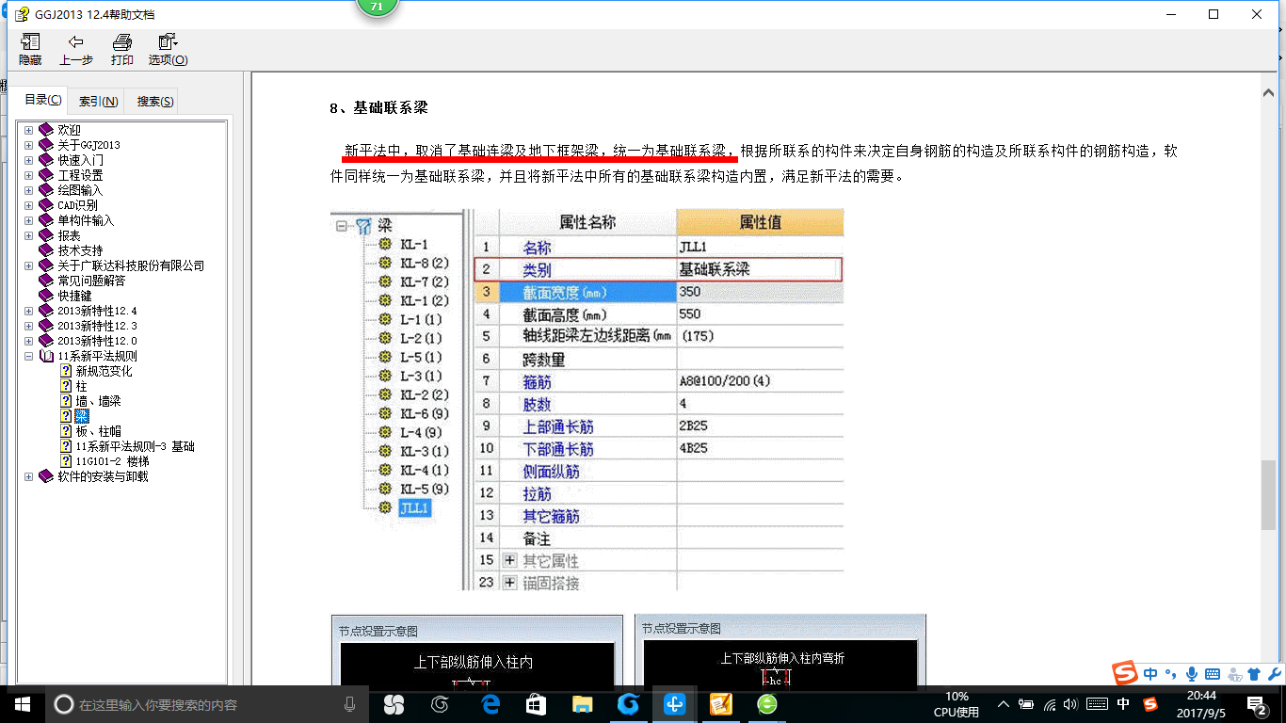1286x723 pixels.
Task: Open the 关于广联达科技股份有限公司 topic
Action: coord(131,265)
